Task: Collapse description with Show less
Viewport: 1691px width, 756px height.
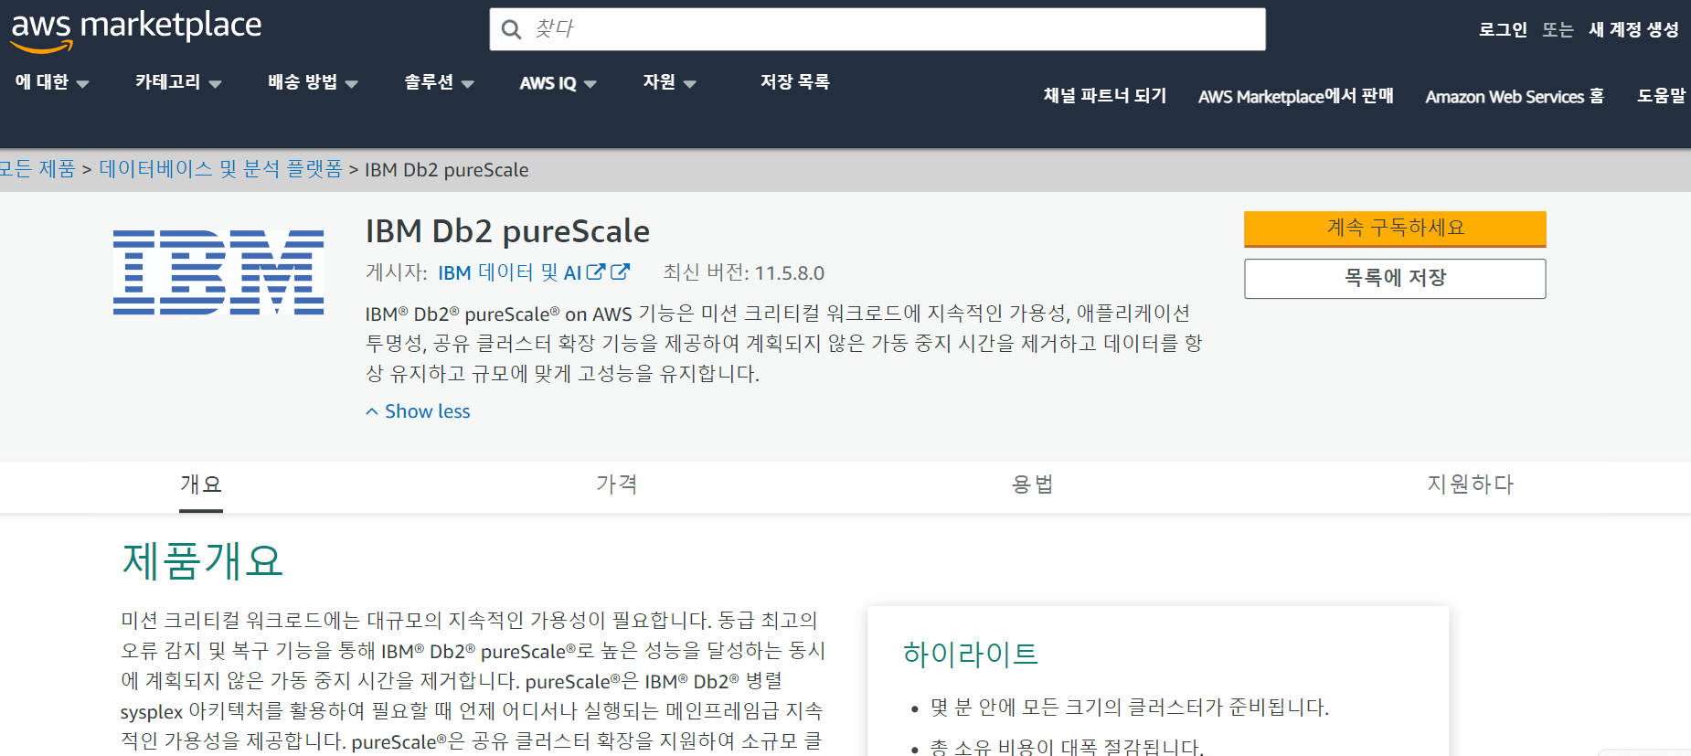Action: tap(418, 411)
